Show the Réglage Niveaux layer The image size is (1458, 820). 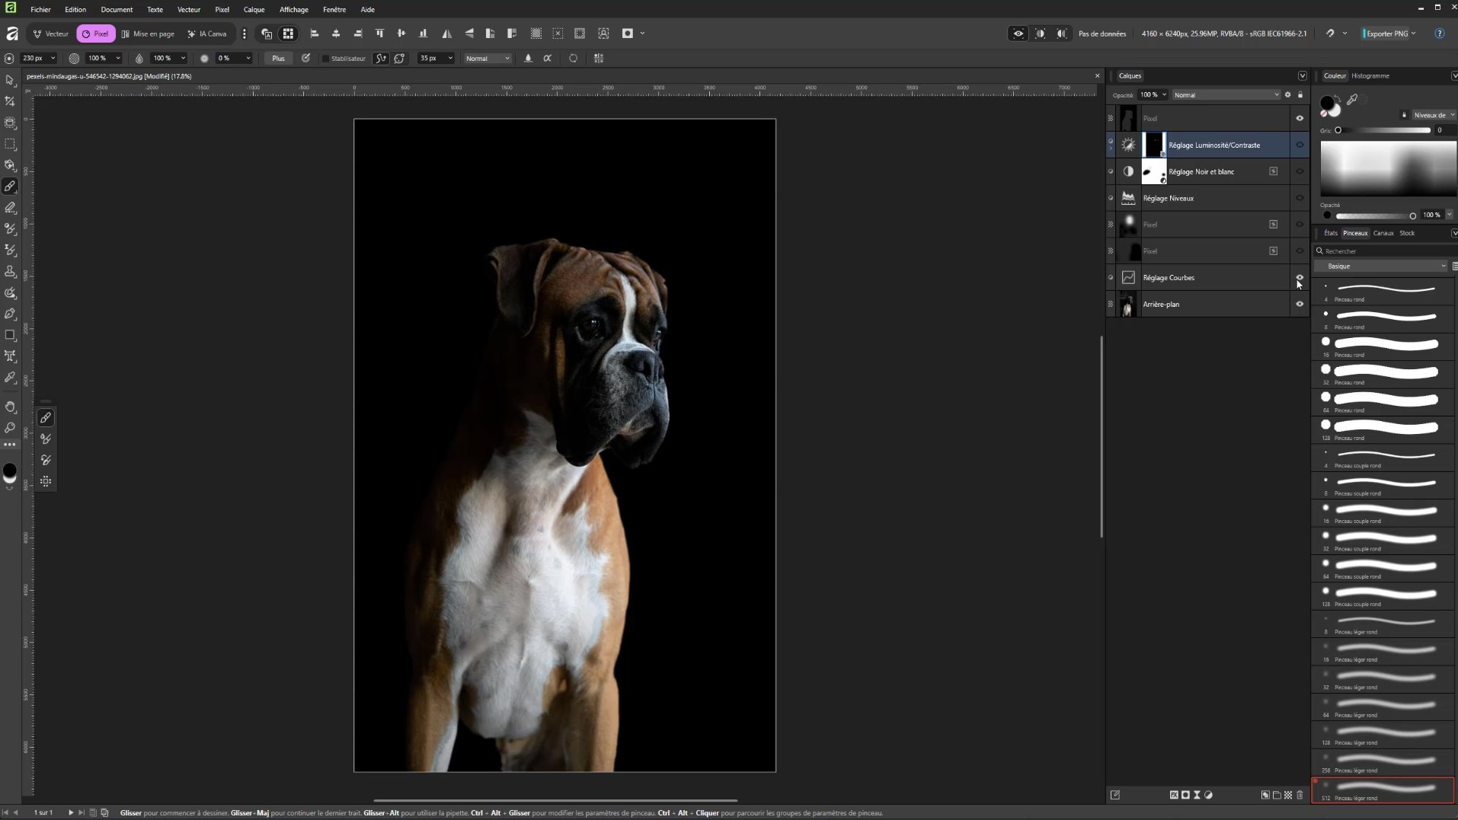pyautogui.click(x=1300, y=198)
